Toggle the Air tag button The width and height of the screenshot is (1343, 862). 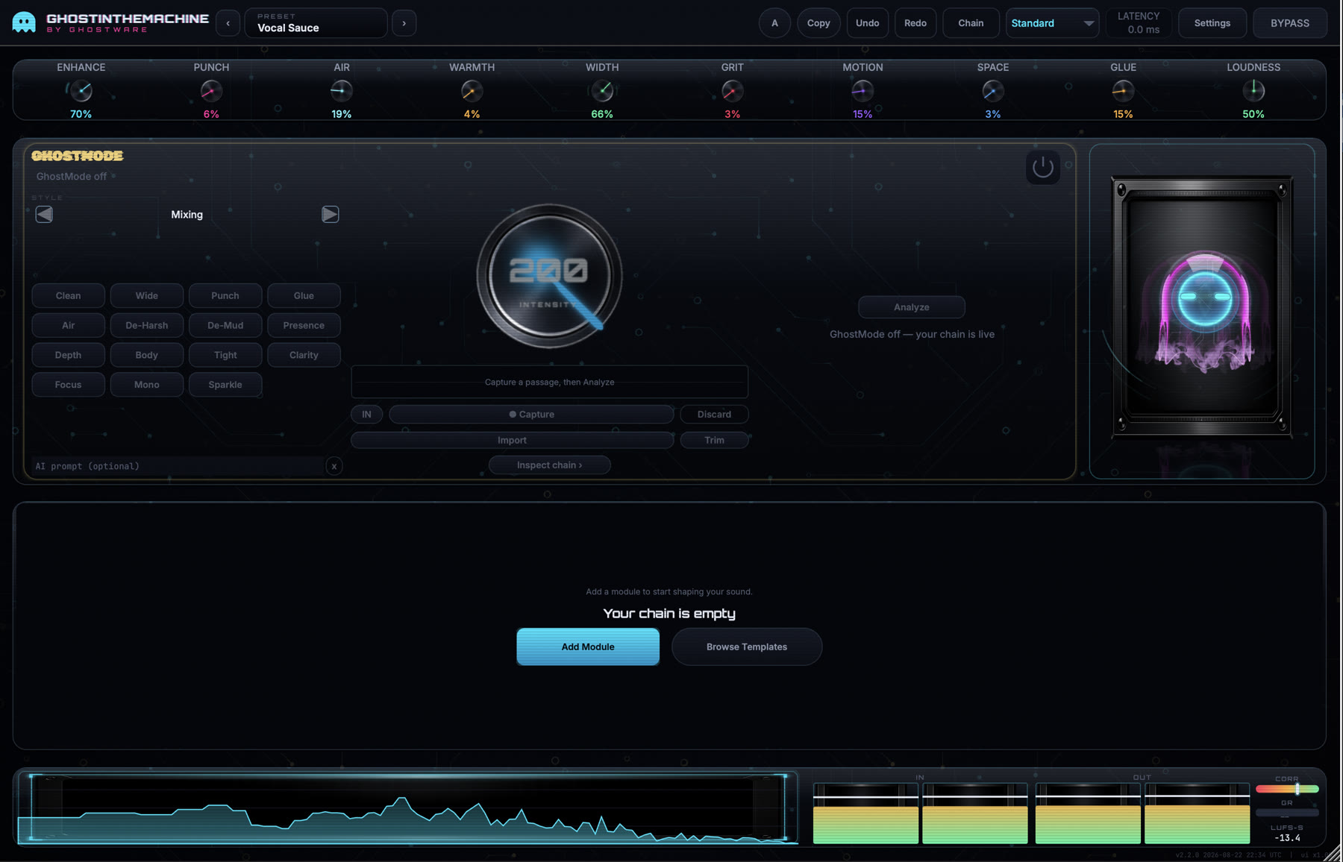click(68, 326)
